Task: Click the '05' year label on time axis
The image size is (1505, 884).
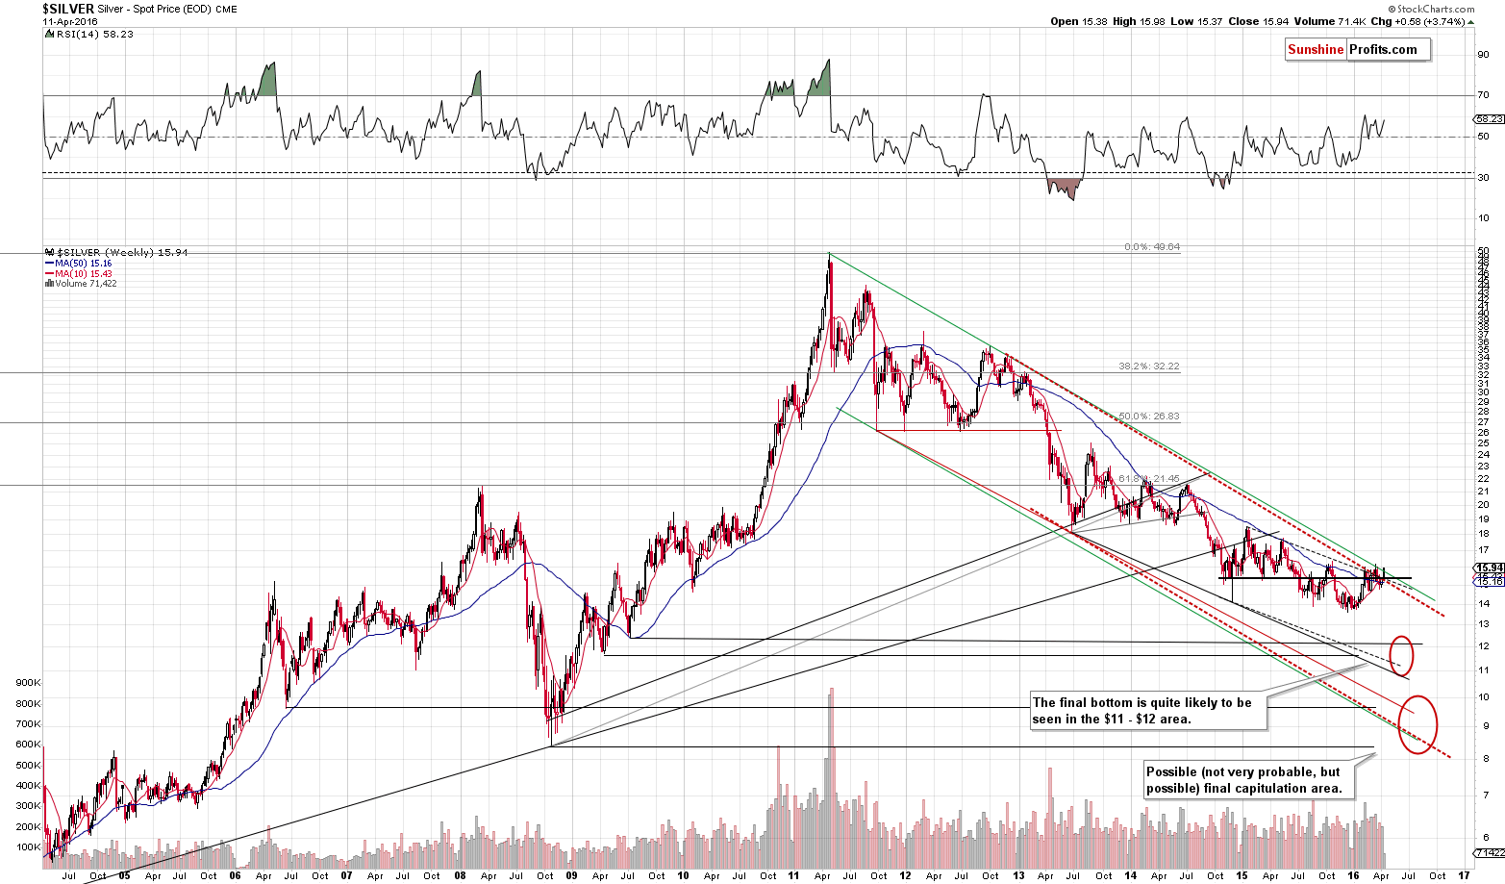Action: point(124,876)
